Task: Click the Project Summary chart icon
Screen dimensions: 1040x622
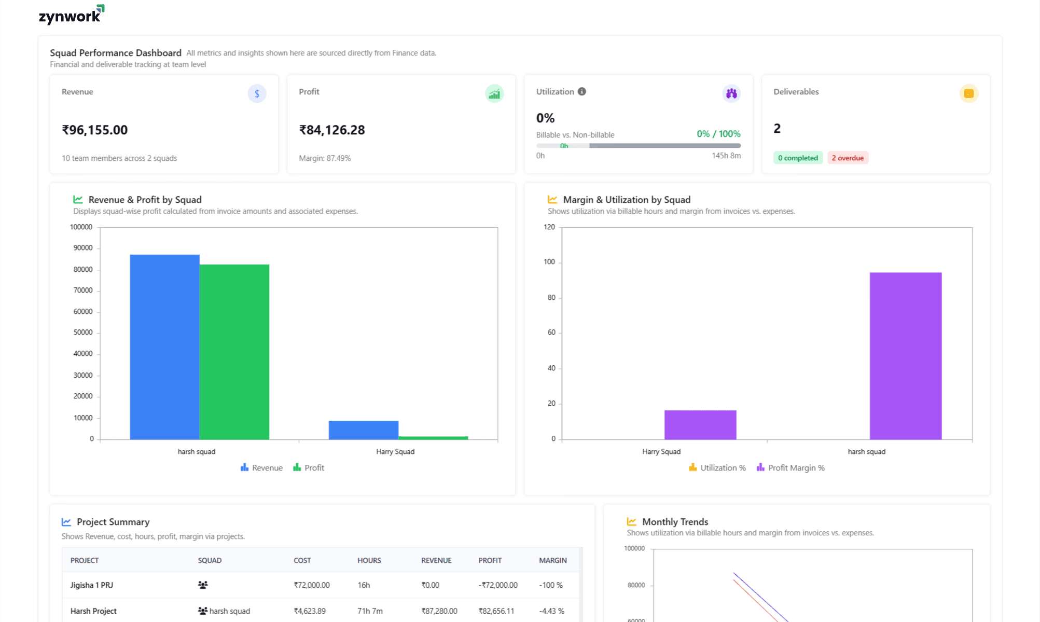Action: 66,522
